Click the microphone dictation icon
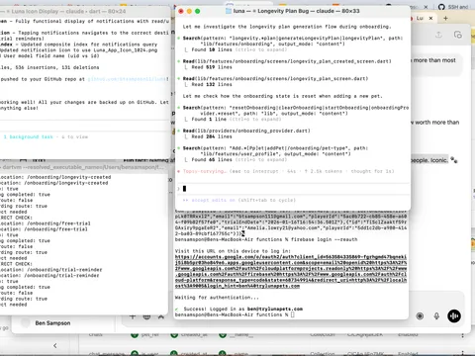This screenshot has height=356, width=475. (436, 316)
